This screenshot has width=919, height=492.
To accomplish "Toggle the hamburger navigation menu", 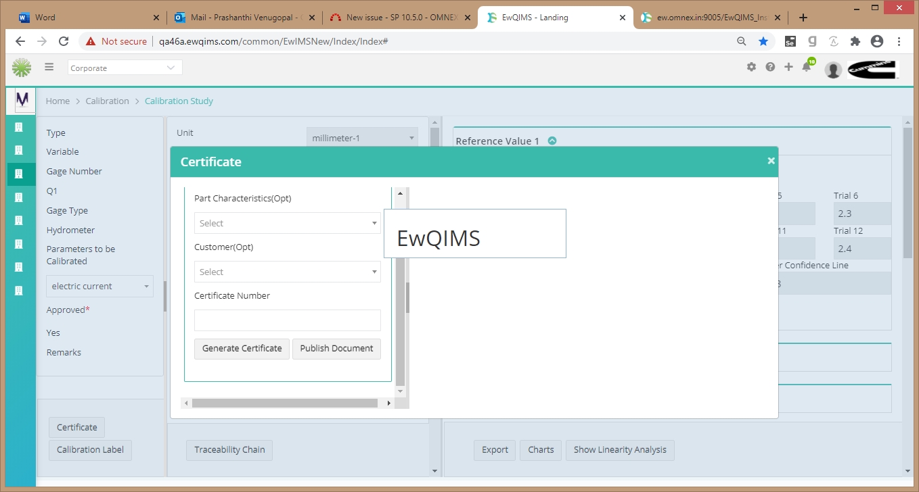I will tap(49, 67).
